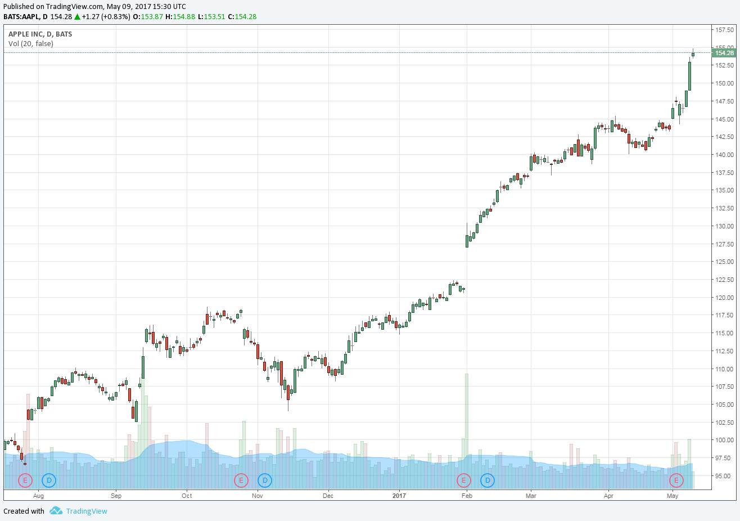Click the Feb label on time axis
The image size is (740, 521).
point(466,496)
